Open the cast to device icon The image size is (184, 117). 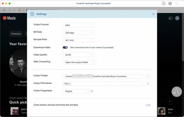tap(171, 18)
